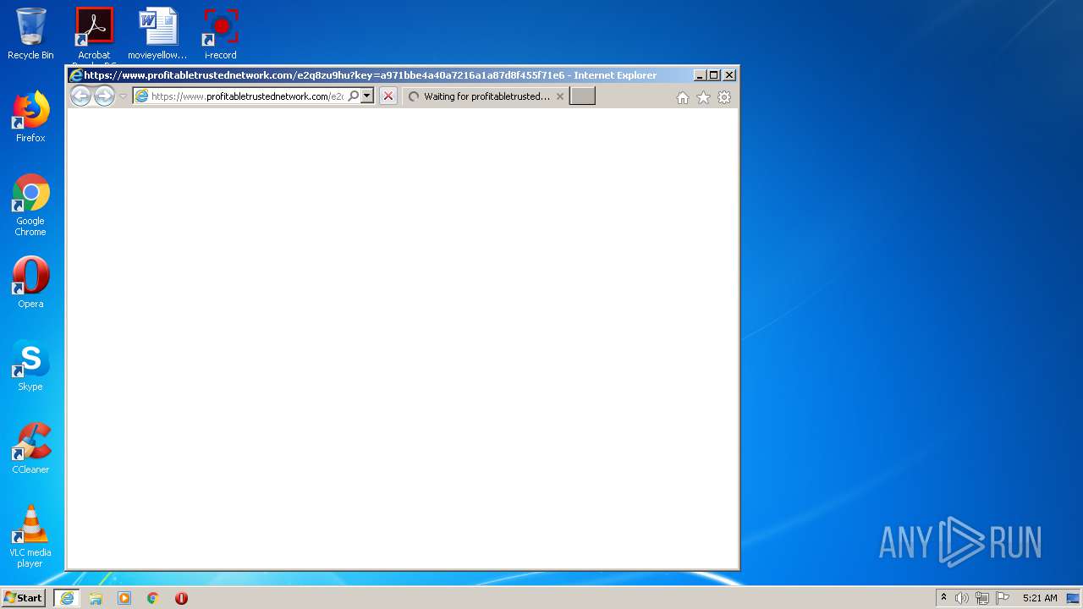Close the Internet Explorer window

(x=729, y=75)
